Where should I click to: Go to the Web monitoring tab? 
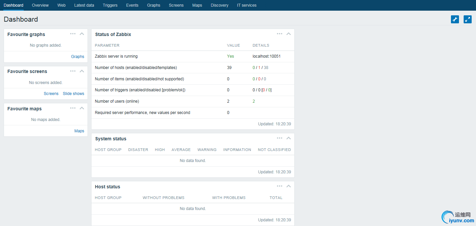(61, 5)
